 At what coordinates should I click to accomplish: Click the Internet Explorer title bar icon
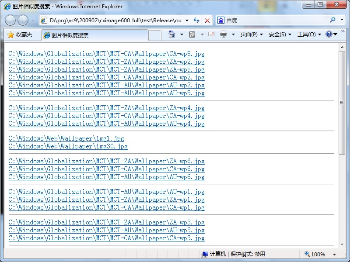click(7, 6)
